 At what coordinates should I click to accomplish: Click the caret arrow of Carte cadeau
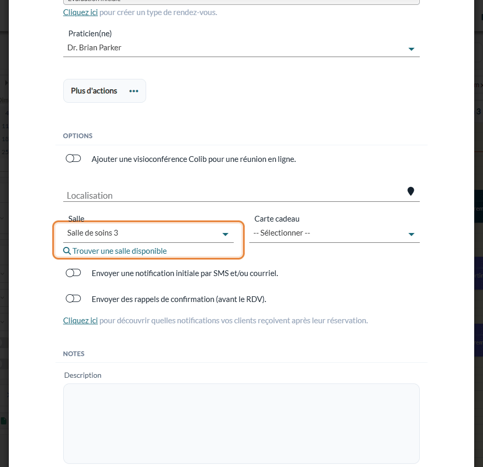tap(411, 235)
